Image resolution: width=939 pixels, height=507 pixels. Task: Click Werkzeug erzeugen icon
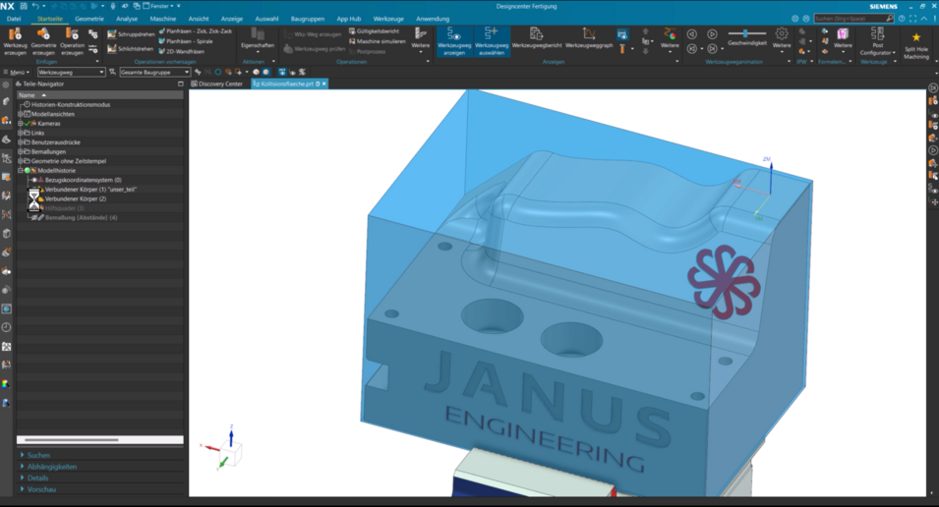point(15,34)
